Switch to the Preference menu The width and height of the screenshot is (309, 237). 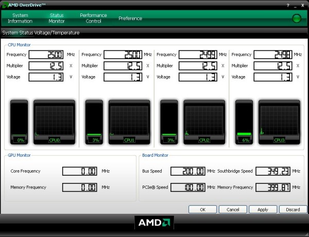point(130,19)
